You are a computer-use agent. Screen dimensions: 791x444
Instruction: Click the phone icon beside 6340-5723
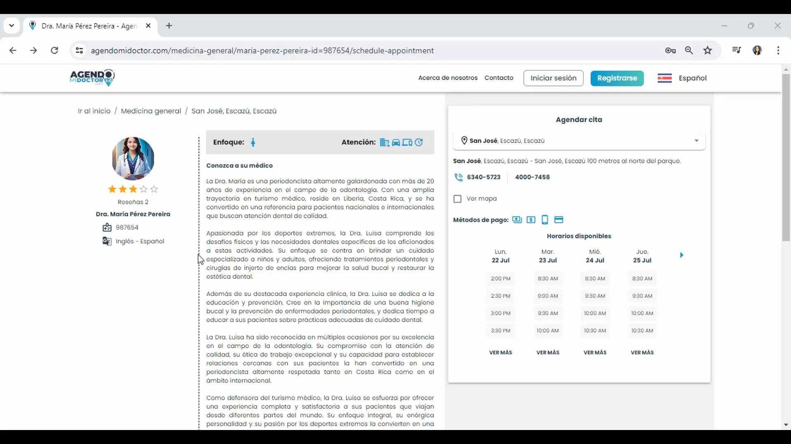pos(458,177)
